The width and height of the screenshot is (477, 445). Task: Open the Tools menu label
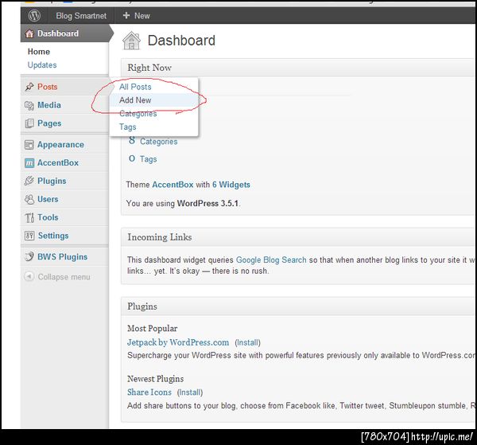tap(48, 217)
